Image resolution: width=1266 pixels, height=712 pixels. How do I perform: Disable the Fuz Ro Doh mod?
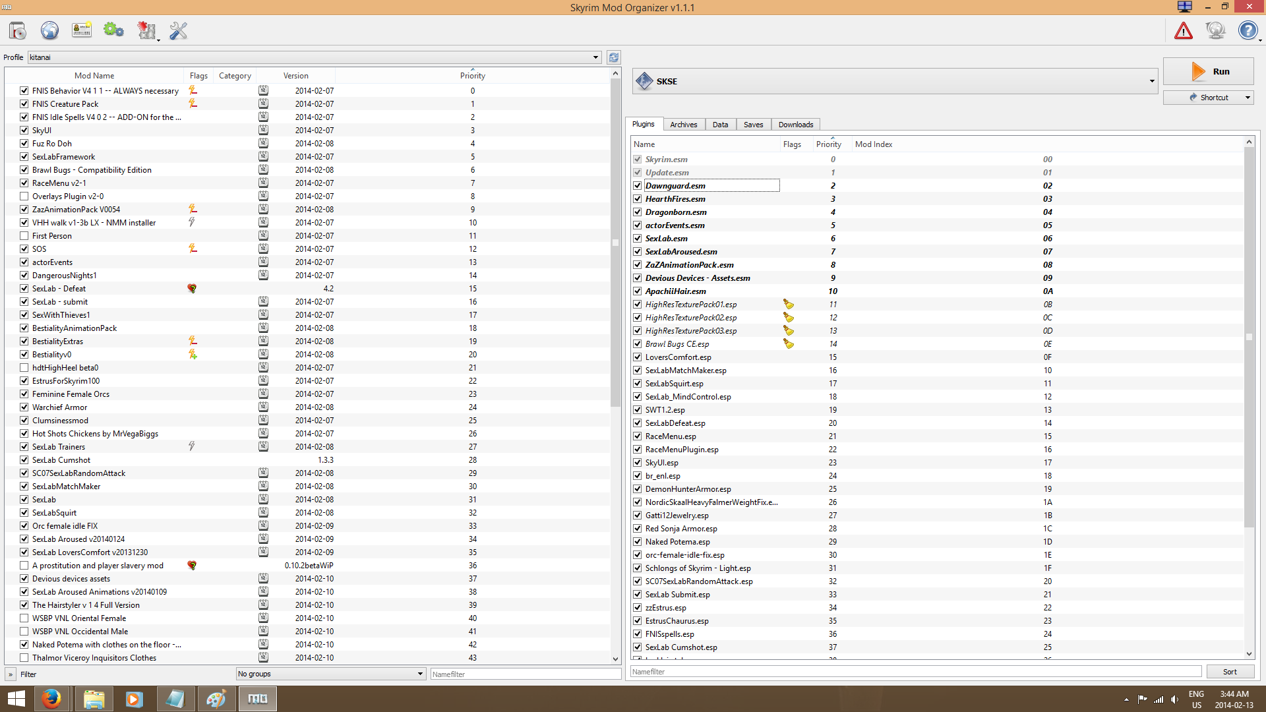point(24,144)
